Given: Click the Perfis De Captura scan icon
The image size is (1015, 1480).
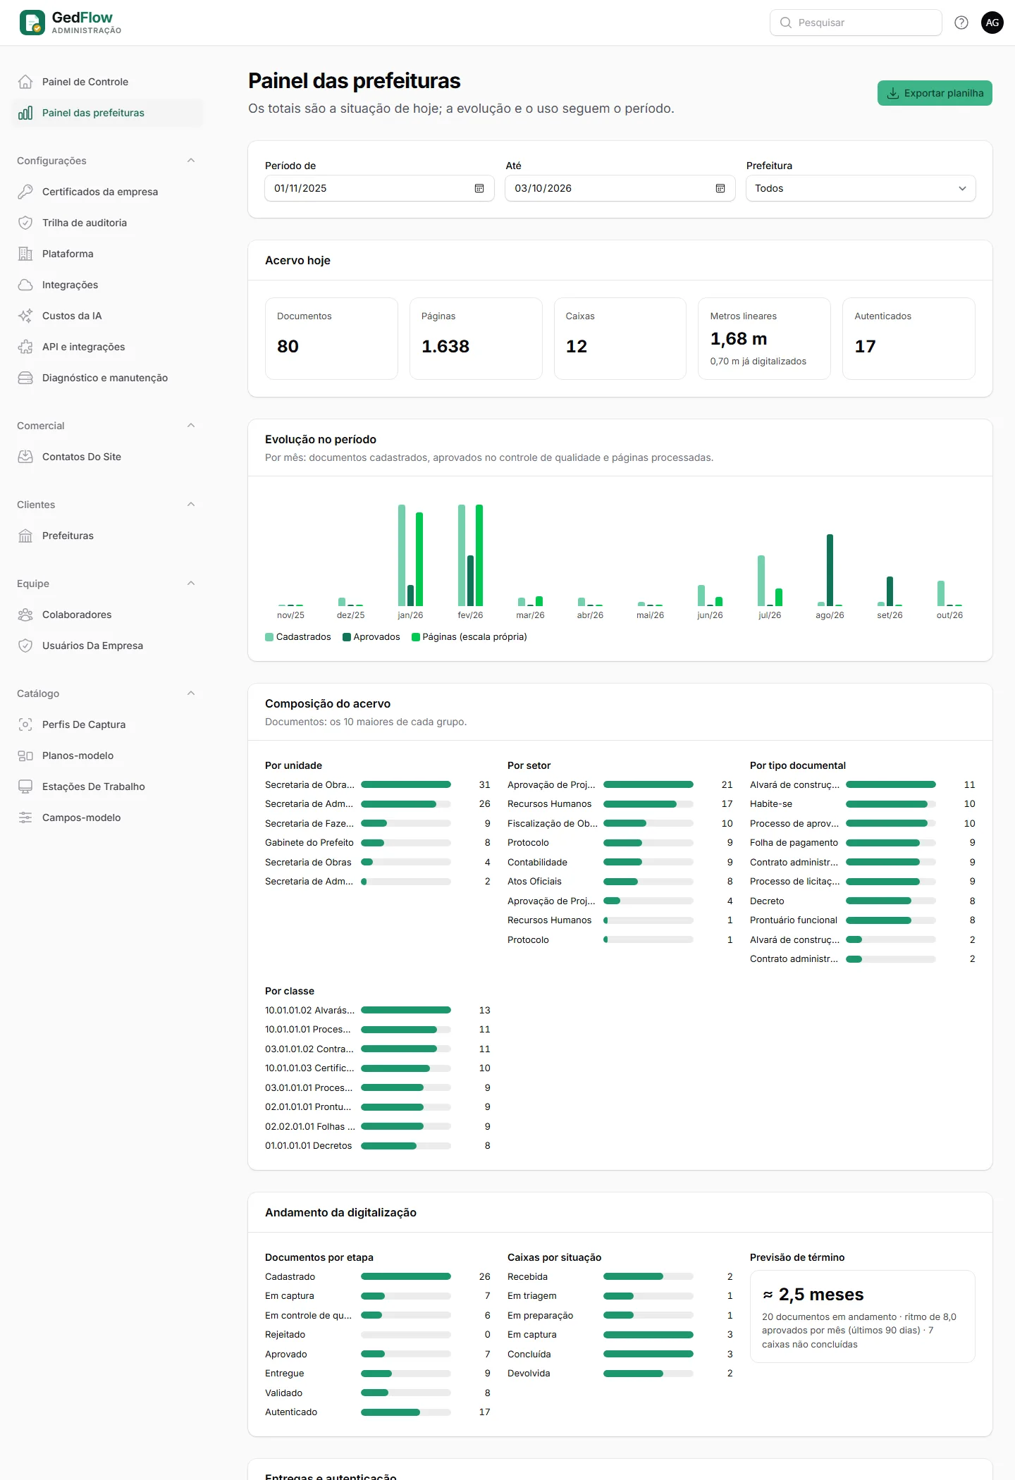Looking at the screenshot, I should point(25,724).
